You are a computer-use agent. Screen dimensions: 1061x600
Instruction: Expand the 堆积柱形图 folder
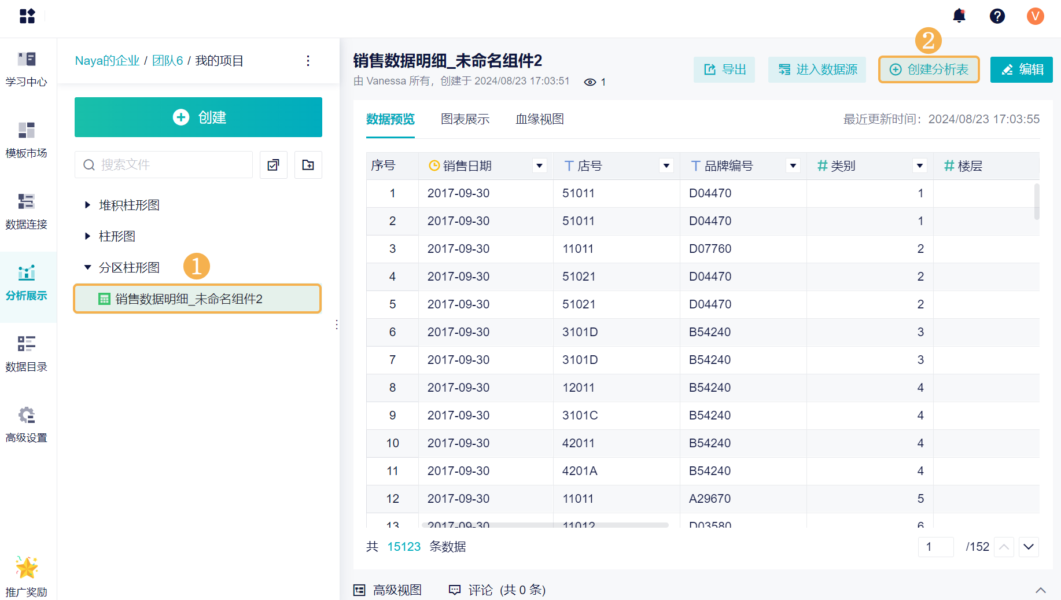(x=87, y=205)
